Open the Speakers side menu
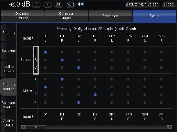The height and width of the screenshot is (132, 177). click(x=9, y=51)
